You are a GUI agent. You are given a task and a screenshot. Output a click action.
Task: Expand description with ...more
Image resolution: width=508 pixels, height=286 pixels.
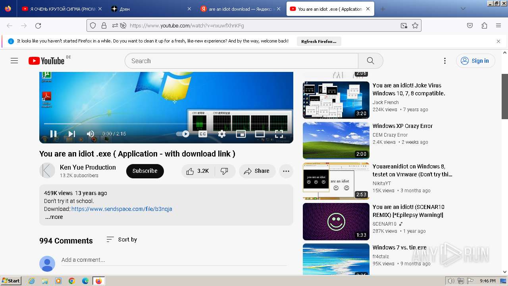click(54, 217)
